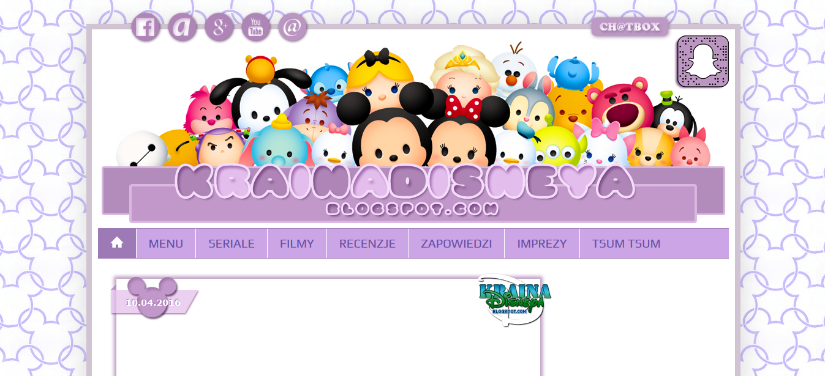The width and height of the screenshot is (825, 376).
Task: Open the Snapchat snapcode image
Action: [703, 61]
